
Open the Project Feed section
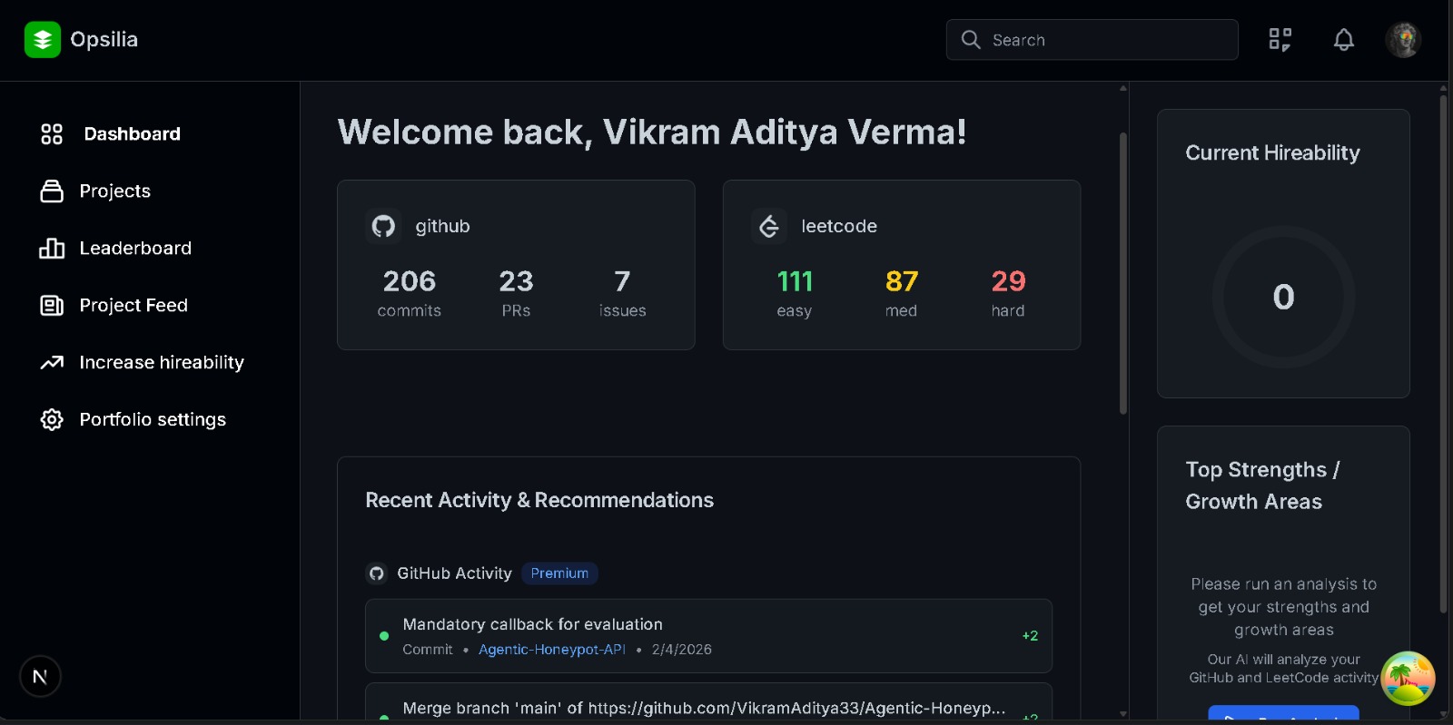pyautogui.click(x=133, y=306)
